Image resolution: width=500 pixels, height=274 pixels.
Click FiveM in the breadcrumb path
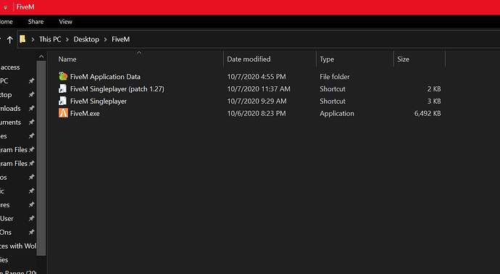pyautogui.click(x=120, y=39)
